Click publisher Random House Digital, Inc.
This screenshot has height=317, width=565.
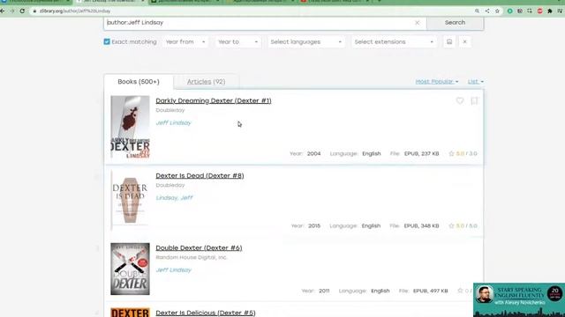point(192,257)
